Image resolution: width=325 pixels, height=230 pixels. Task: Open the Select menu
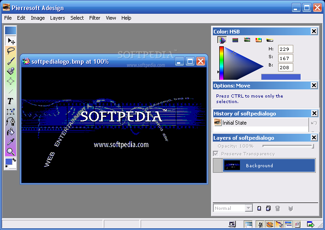(x=77, y=18)
